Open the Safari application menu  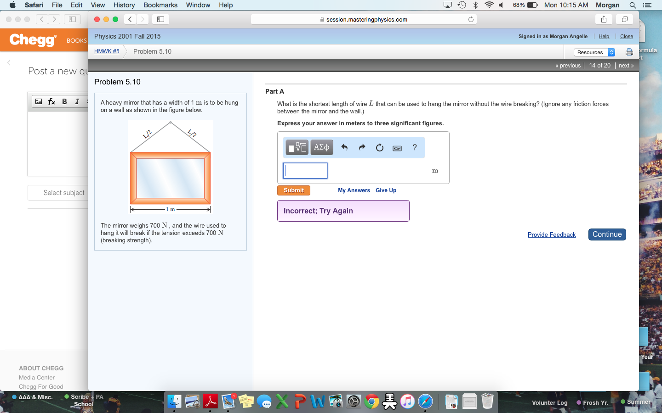(34, 5)
